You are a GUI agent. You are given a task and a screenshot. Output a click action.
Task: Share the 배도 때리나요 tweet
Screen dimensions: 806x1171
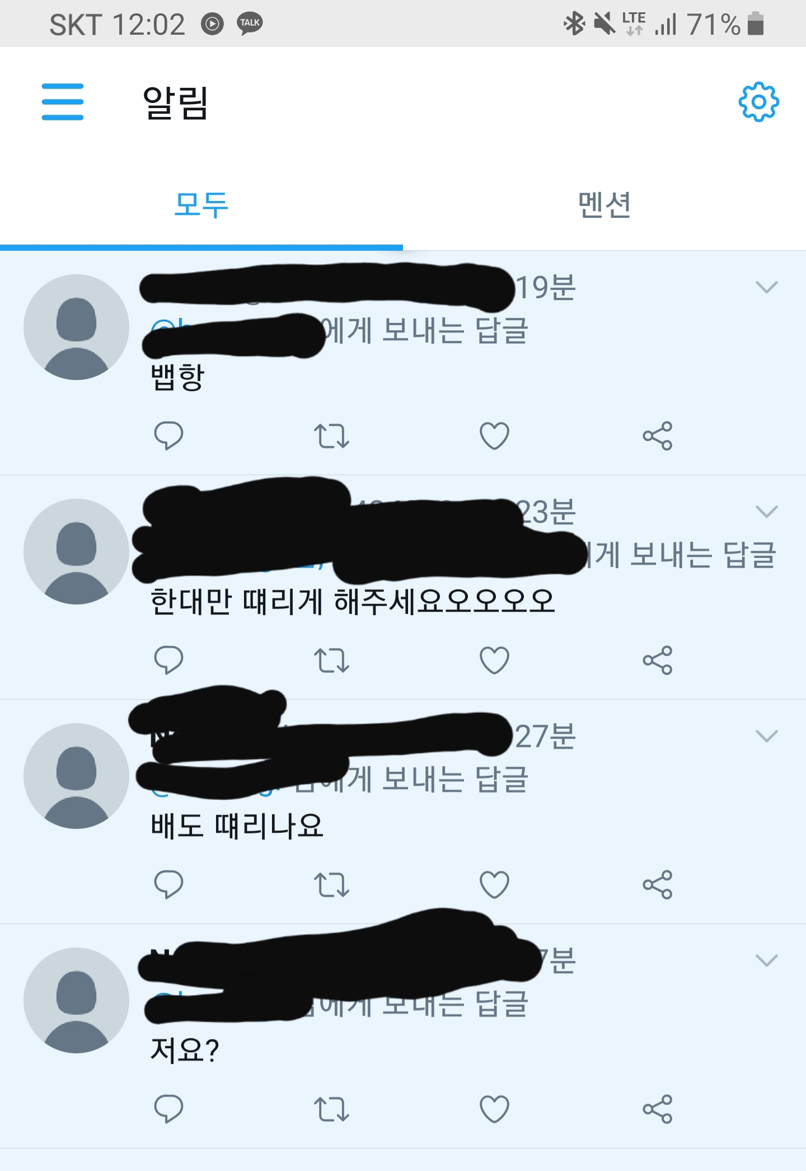[x=657, y=885]
